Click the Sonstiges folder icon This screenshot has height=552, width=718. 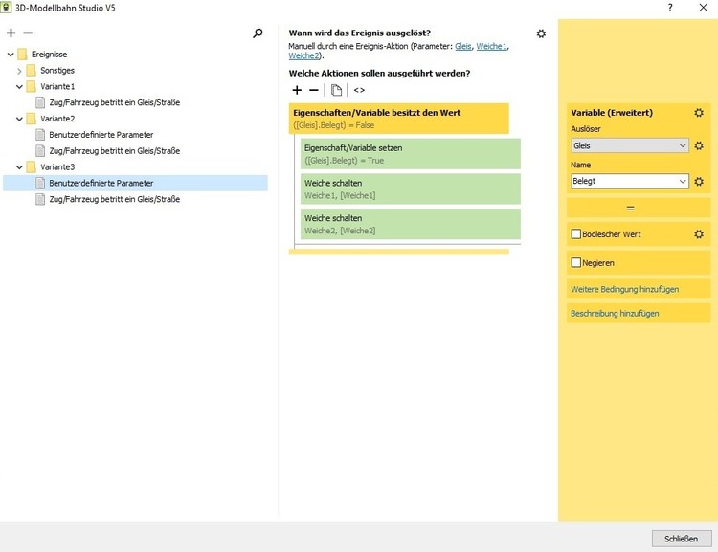[x=32, y=71]
